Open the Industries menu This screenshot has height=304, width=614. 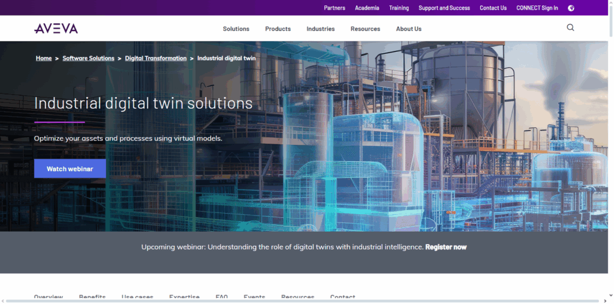(321, 29)
